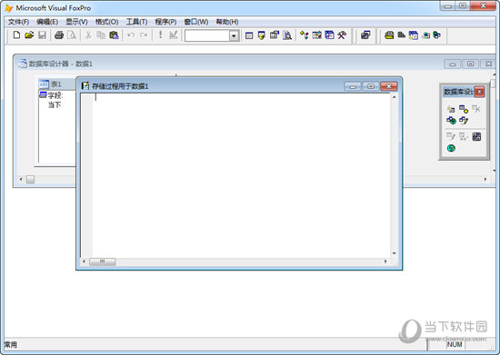Close the Database Designer floating palette

(479, 92)
